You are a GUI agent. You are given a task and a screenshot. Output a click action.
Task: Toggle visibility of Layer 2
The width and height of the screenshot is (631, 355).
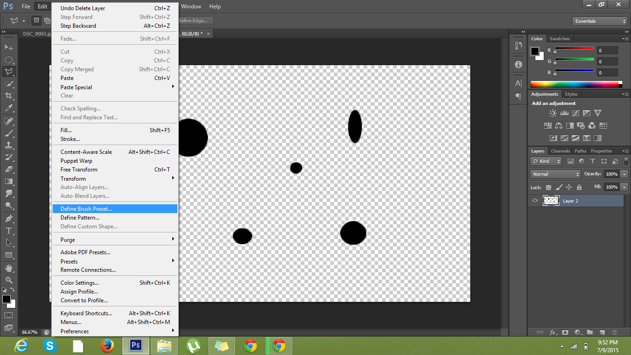pos(535,201)
